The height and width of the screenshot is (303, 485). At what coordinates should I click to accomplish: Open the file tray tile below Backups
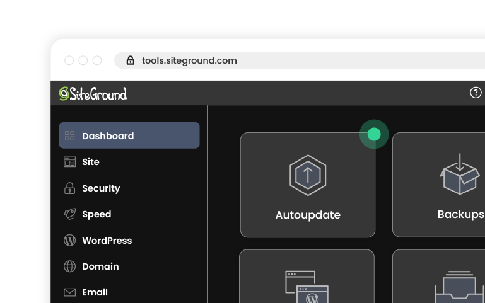438,276
